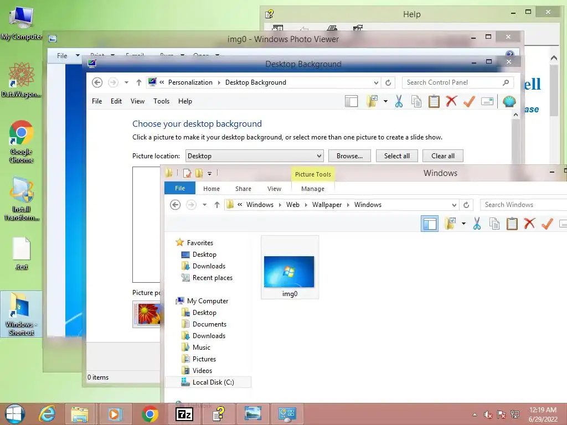This screenshot has width=567, height=425.
Task: Open recent locations dropdown in Desktop Background window
Action: pos(127,83)
